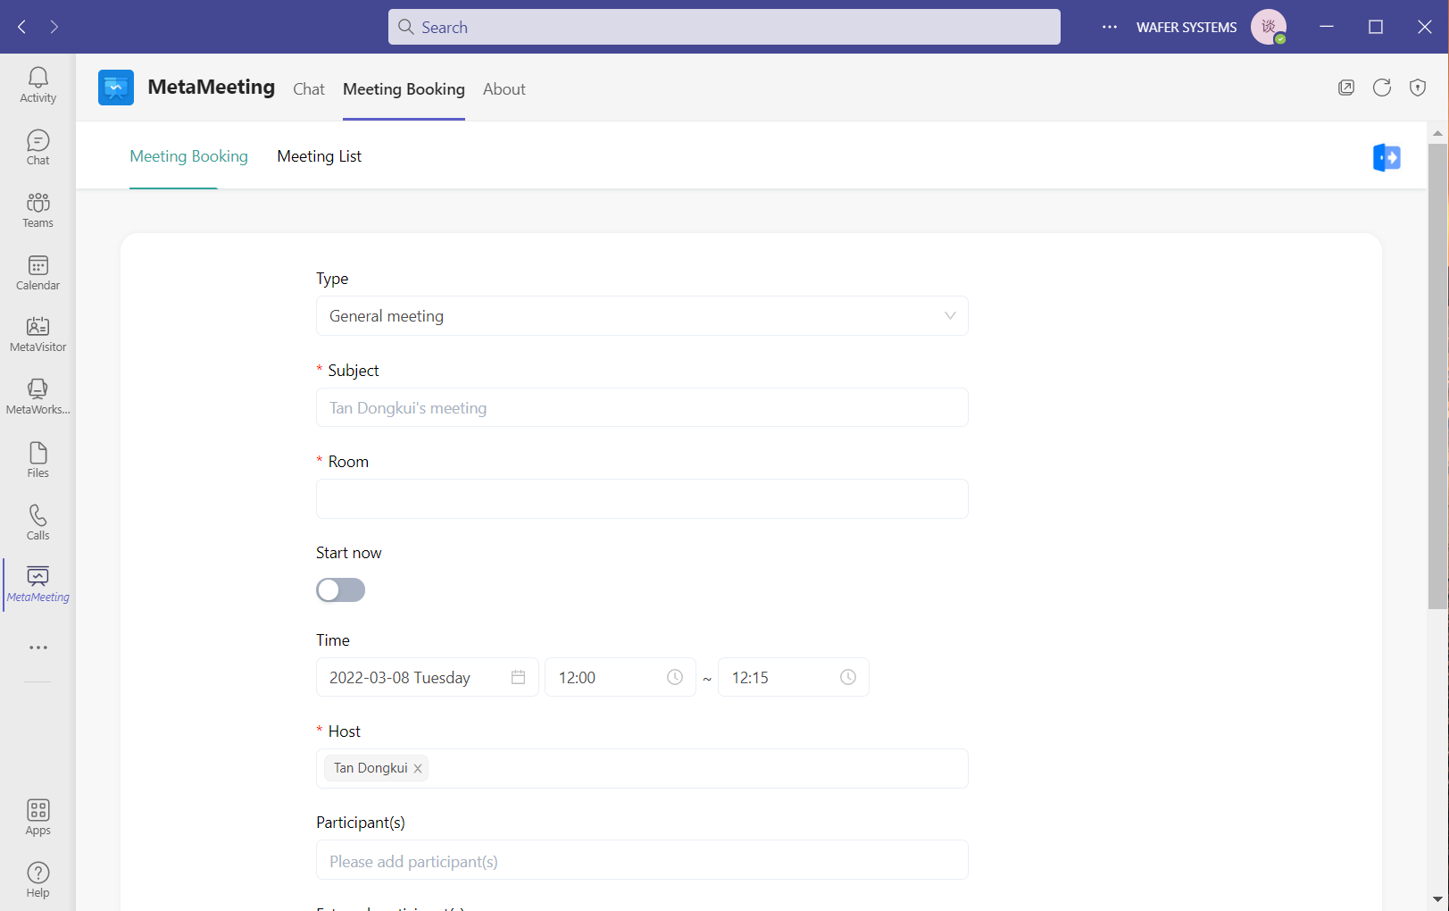Screen dimensions: 1449x911
Task: Open the MetaWorks app in sidebar
Action: point(37,397)
